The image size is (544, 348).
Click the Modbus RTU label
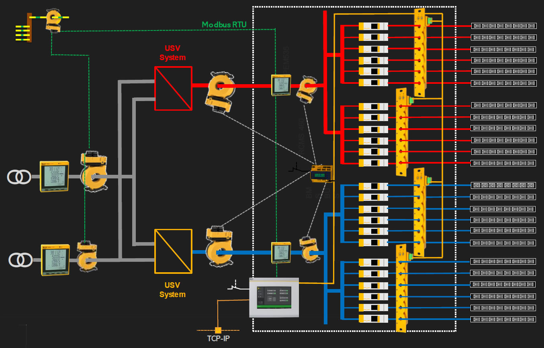pos(224,24)
